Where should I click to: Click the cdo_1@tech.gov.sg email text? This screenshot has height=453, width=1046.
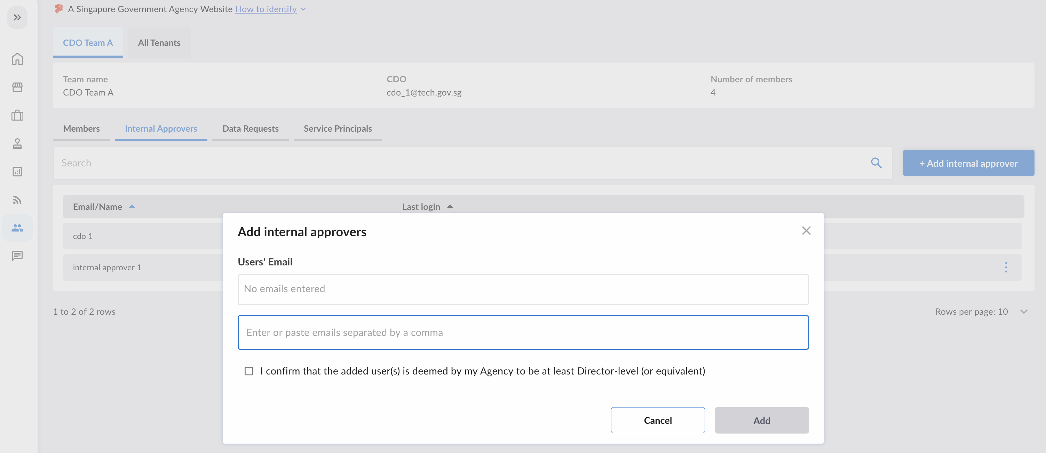click(423, 92)
